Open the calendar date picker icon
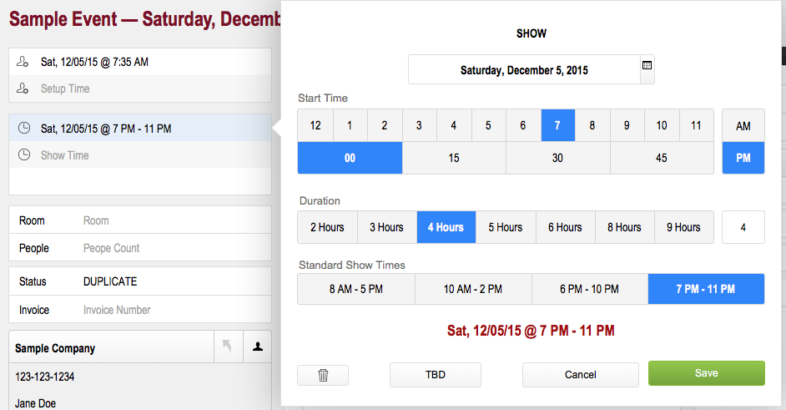The image size is (786, 410). point(647,65)
